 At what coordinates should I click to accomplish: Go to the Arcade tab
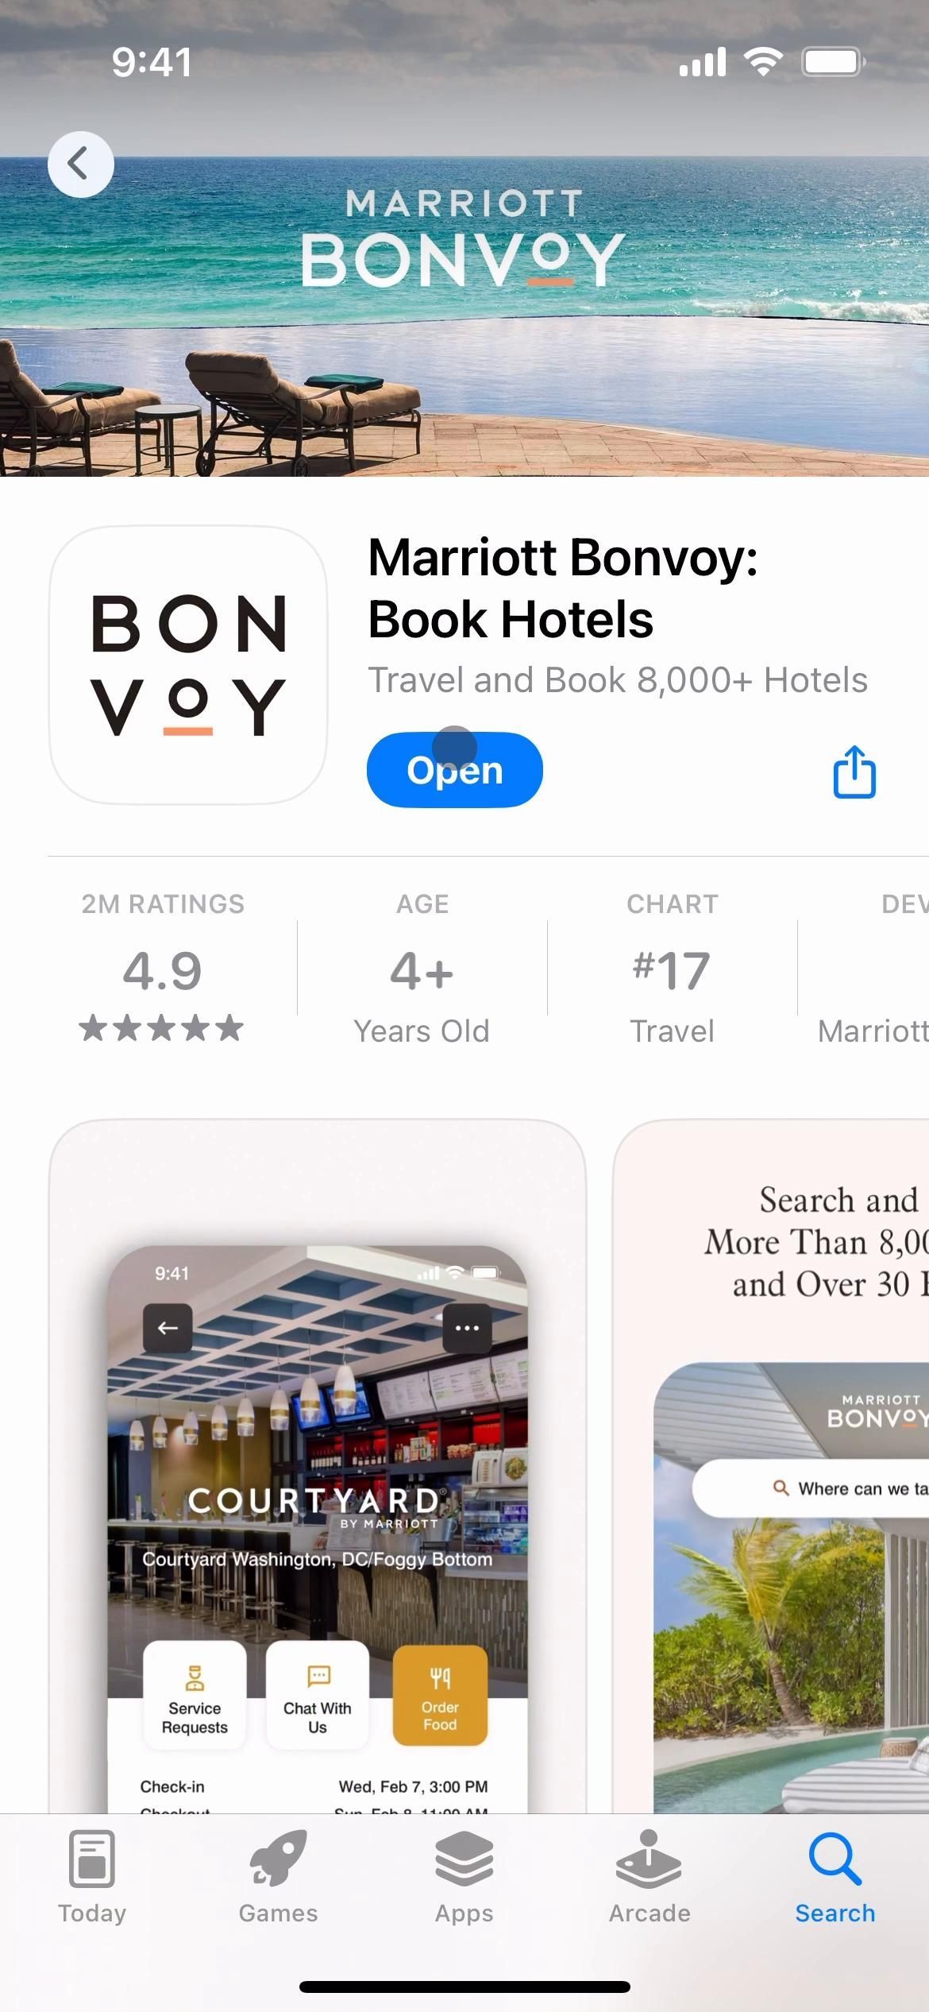coord(650,1877)
